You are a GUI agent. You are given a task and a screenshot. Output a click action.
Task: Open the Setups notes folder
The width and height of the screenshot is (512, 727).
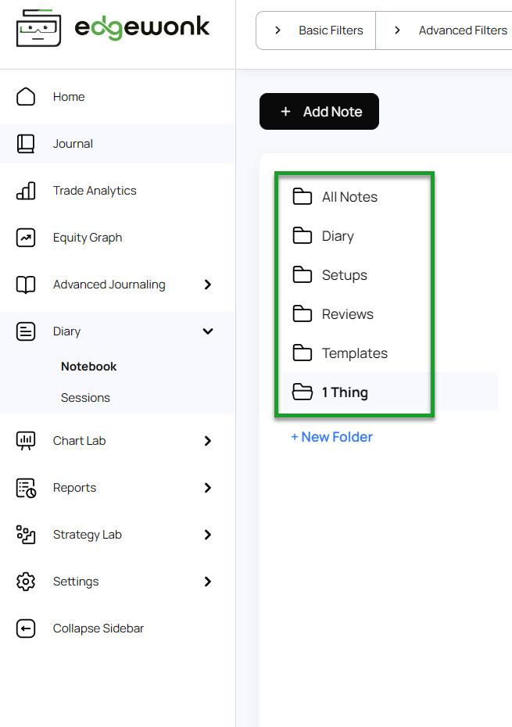click(x=344, y=275)
